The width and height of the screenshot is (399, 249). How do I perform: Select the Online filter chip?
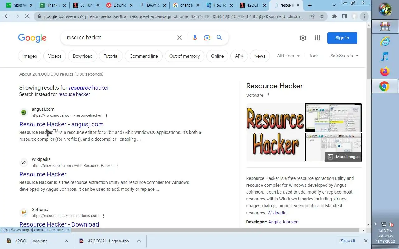(x=217, y=56)
